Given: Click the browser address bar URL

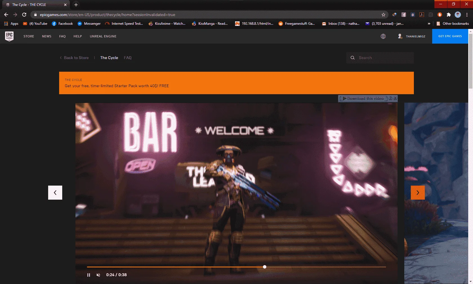Looking at the screenshot, I should coord(108,15).
